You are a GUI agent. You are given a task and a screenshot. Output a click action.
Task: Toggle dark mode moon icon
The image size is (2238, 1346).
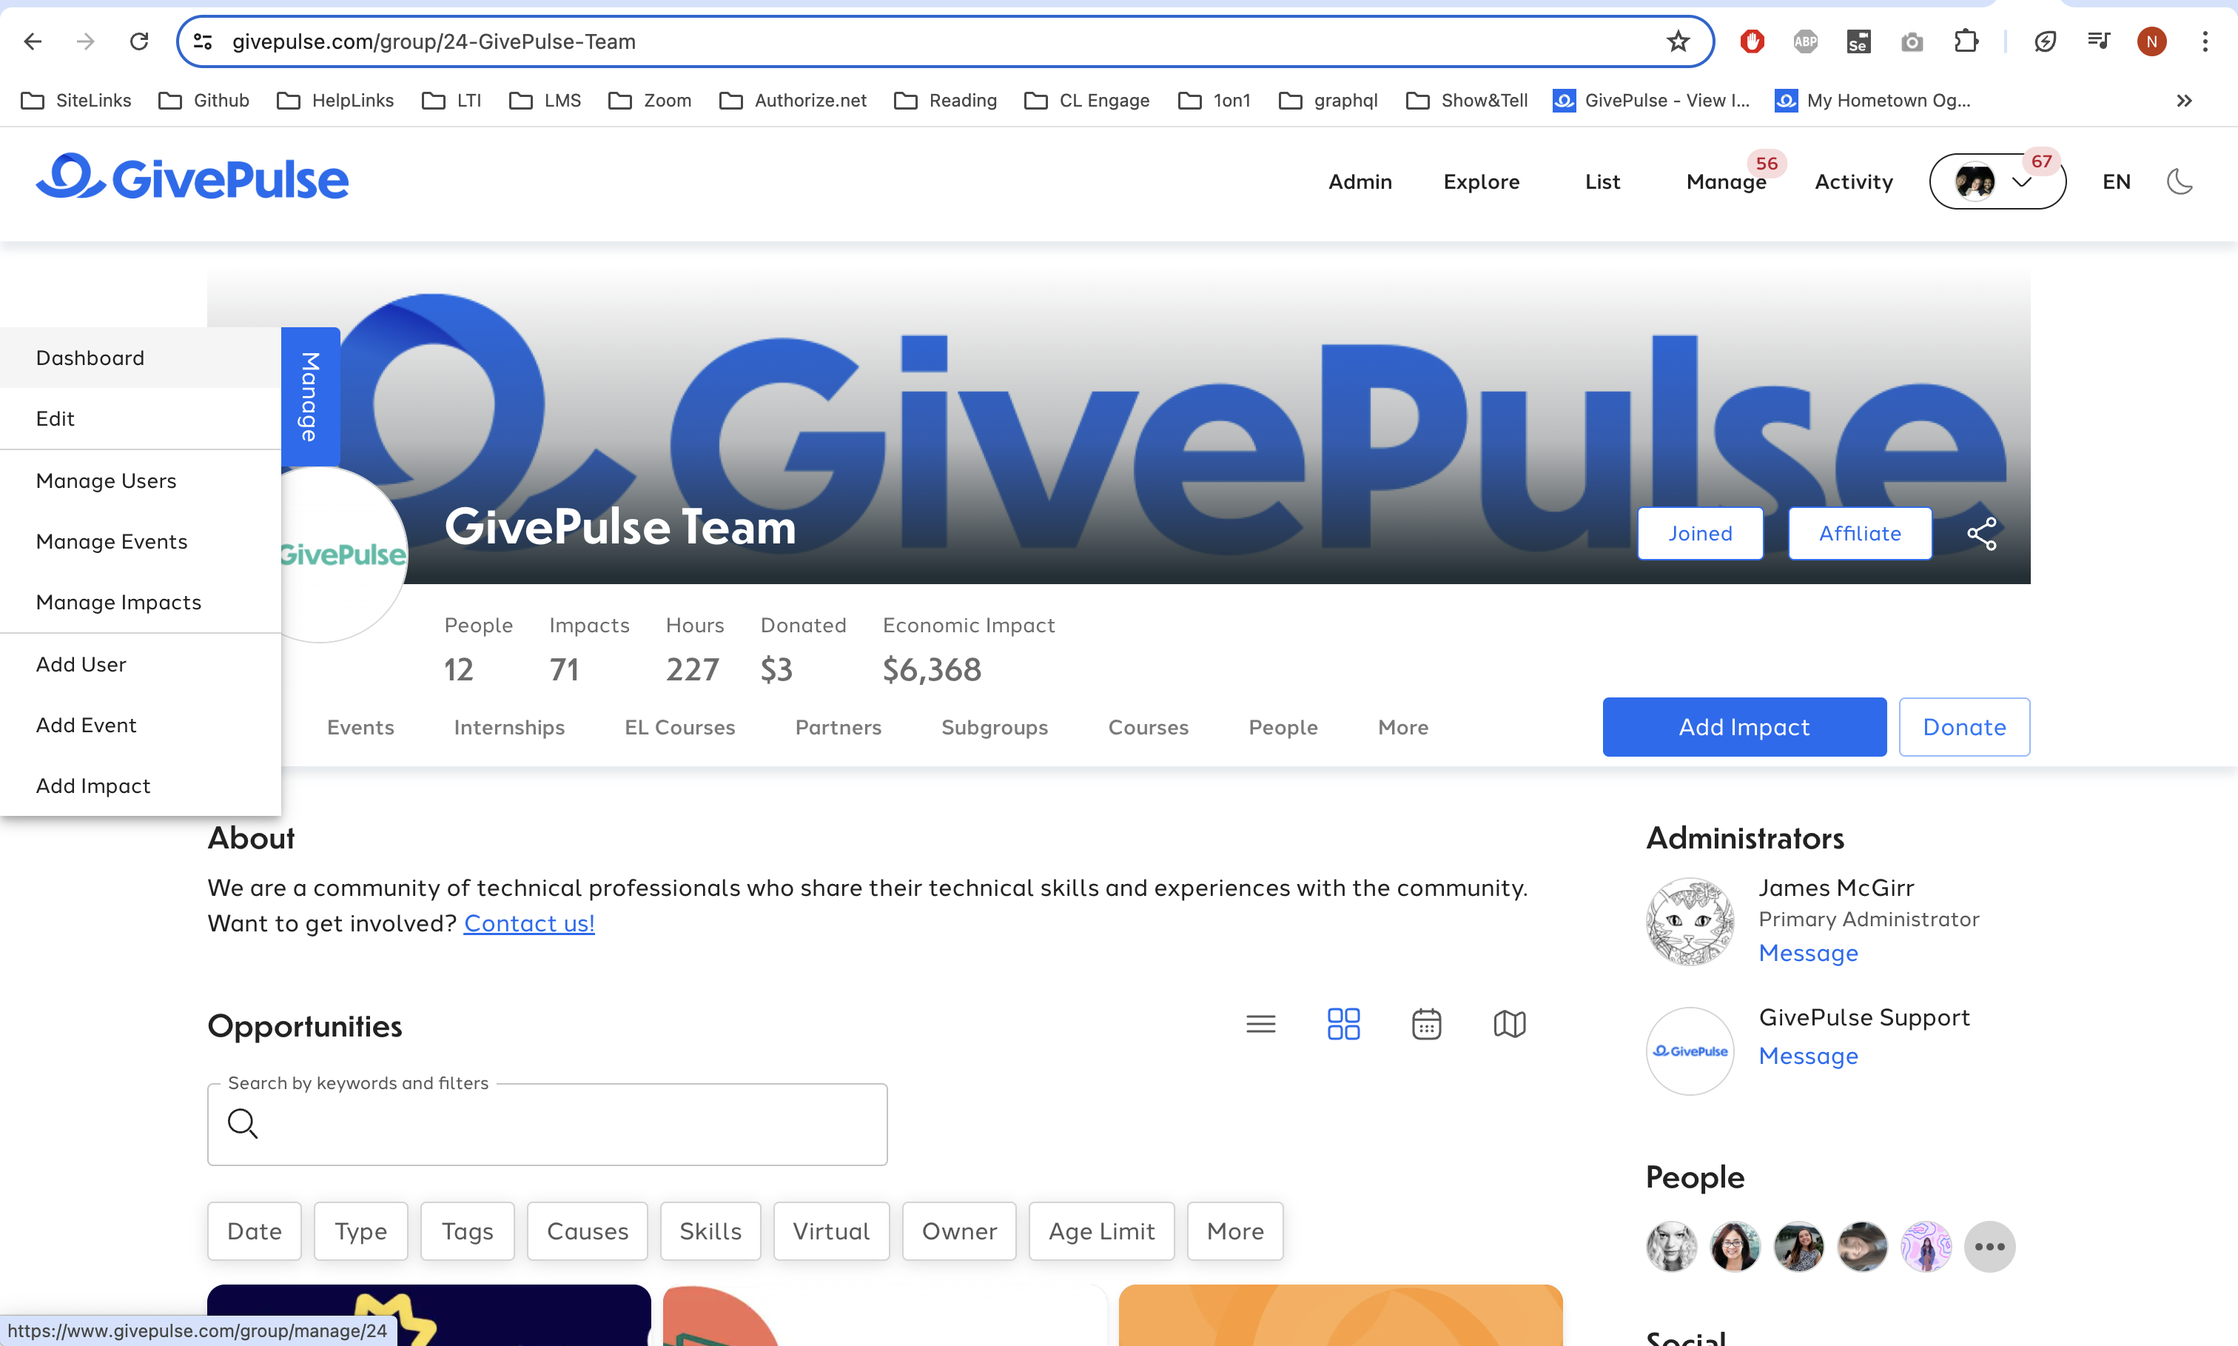(x=2180, y=181)
